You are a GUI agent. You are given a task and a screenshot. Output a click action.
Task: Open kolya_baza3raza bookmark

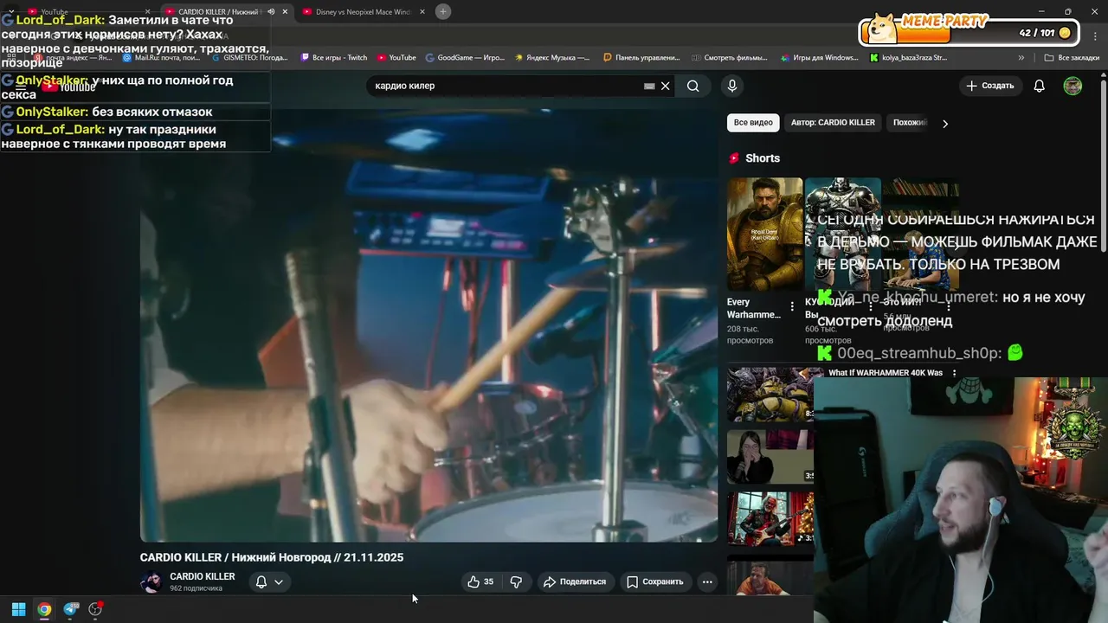pos(908,58)
